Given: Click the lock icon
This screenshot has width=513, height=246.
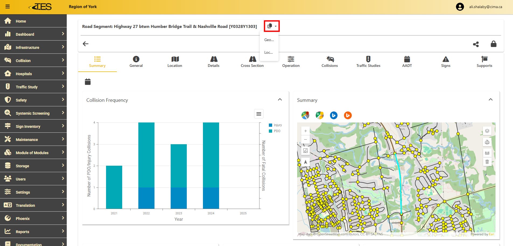Looking at the screenshot, I should coord(493,44).
